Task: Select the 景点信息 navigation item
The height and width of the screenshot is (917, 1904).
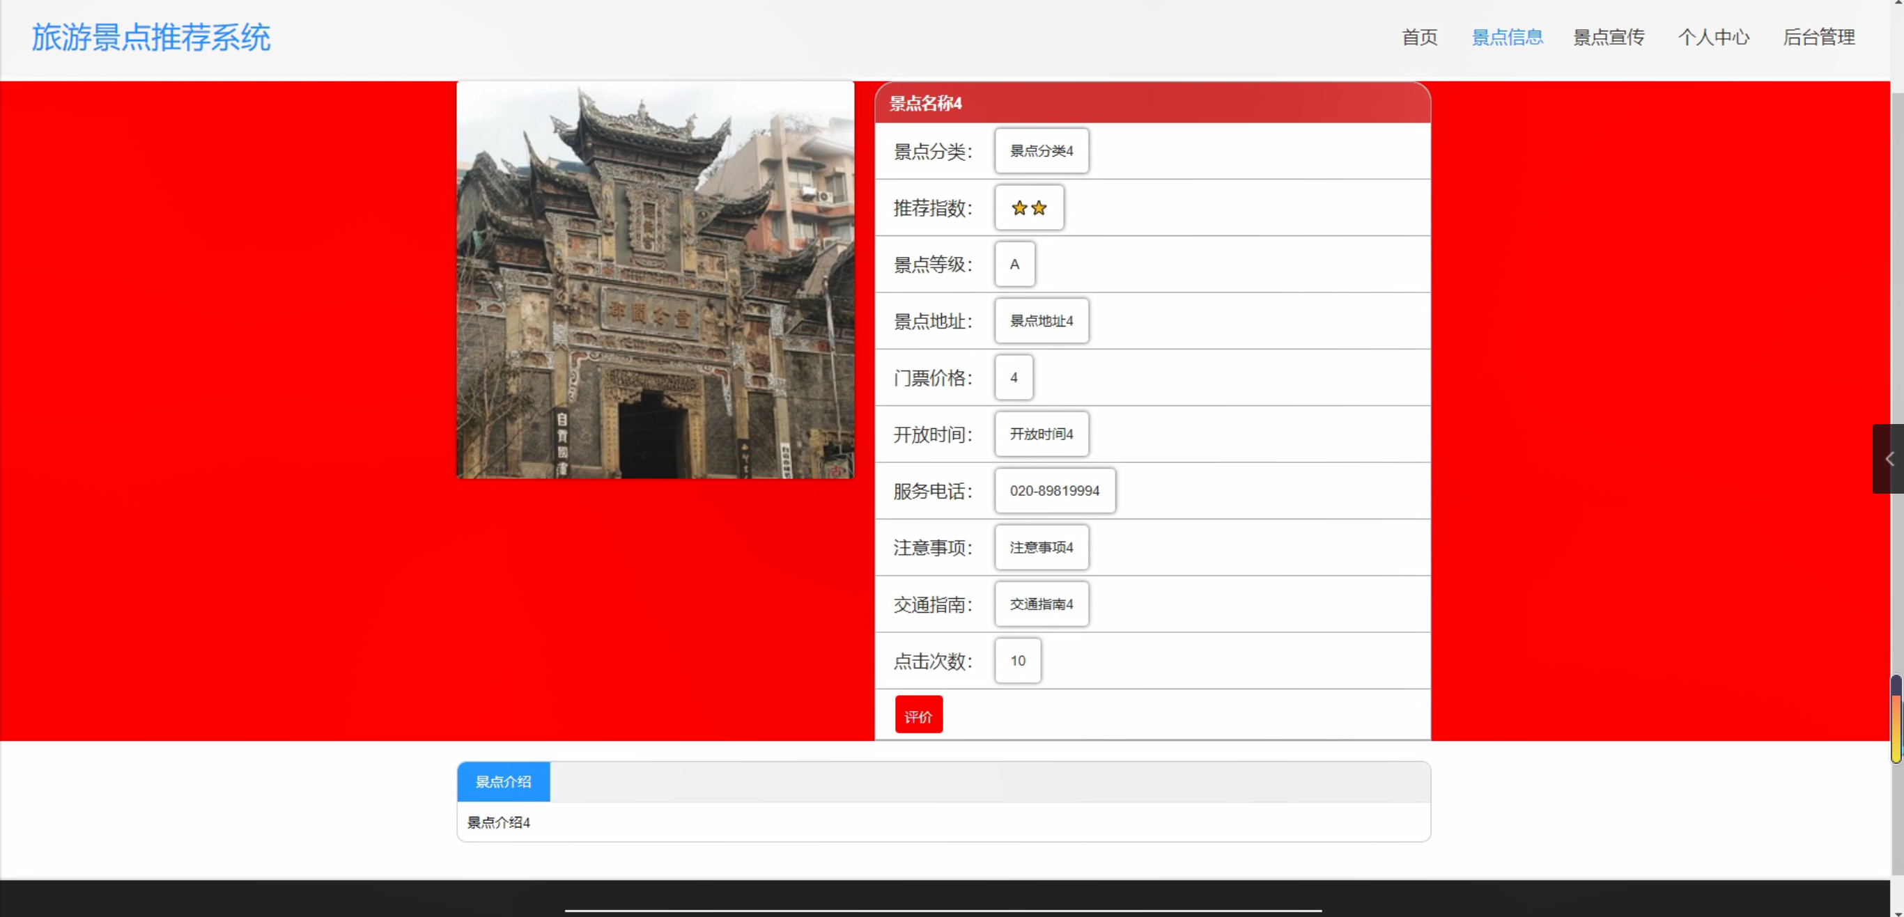Action: pos(1507,37)
